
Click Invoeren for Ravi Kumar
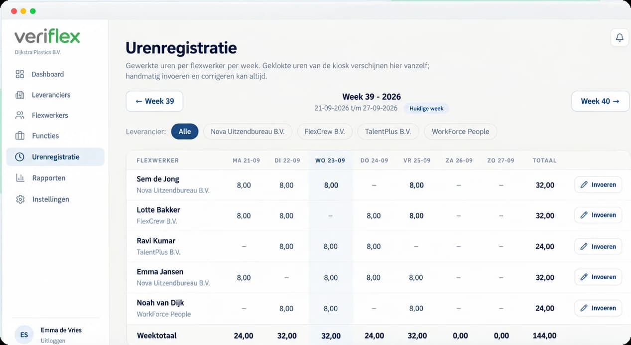(598, 246)
